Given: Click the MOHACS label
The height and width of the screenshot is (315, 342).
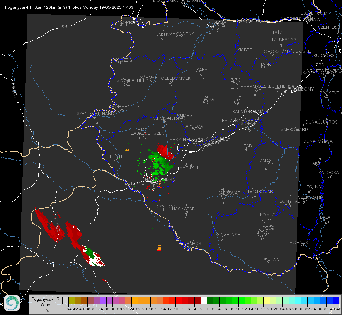Looking at the screenshot, I should point(299,243).
